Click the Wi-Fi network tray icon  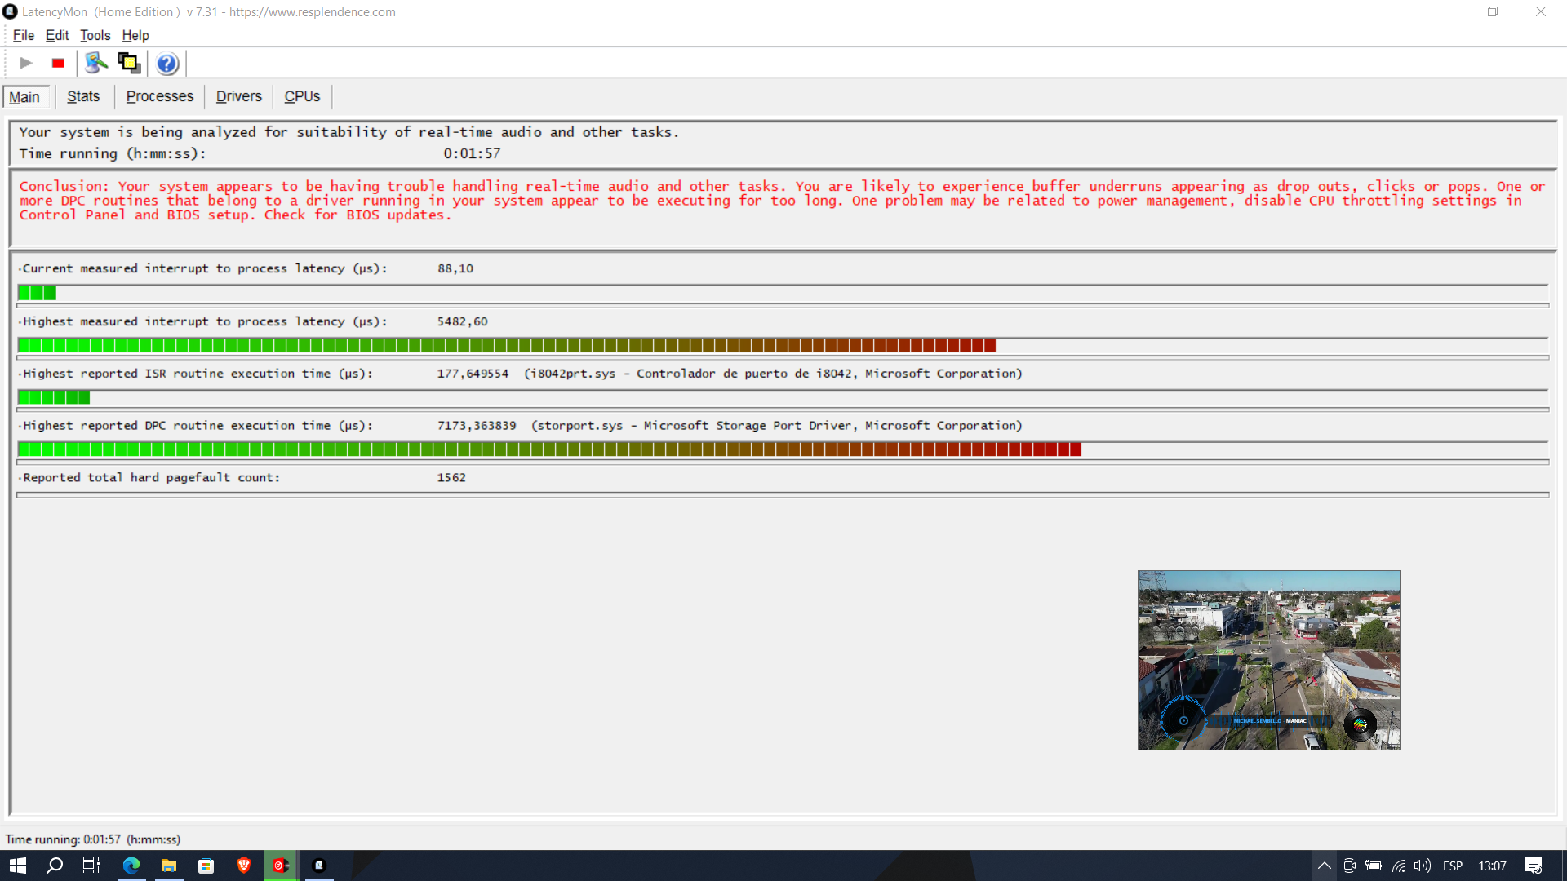(x=1399, y=866)
